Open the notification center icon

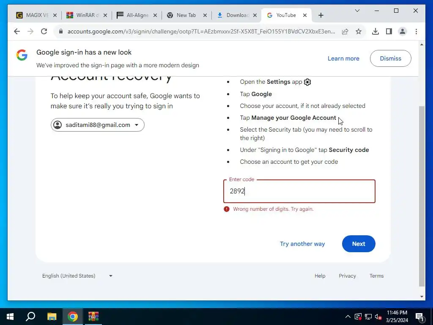coord(419,317)
